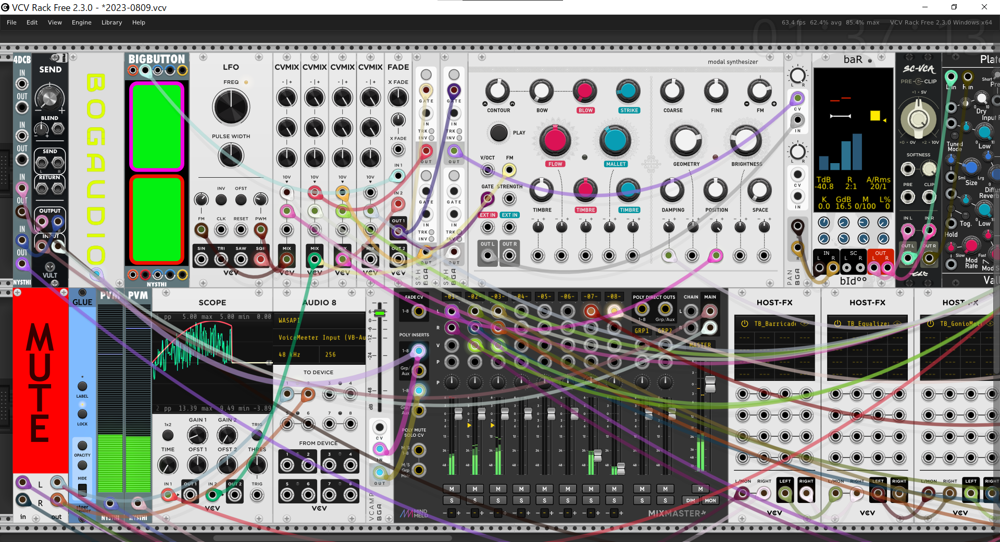
Task: Click the lower green BIGBUTTON pad
Action: [156, 219]
